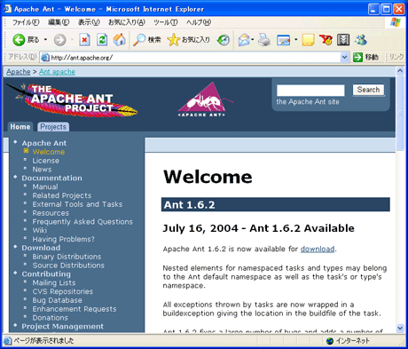Open the Favorites star toolbar button
Screen dimensions: 408x349
point(188,40)
